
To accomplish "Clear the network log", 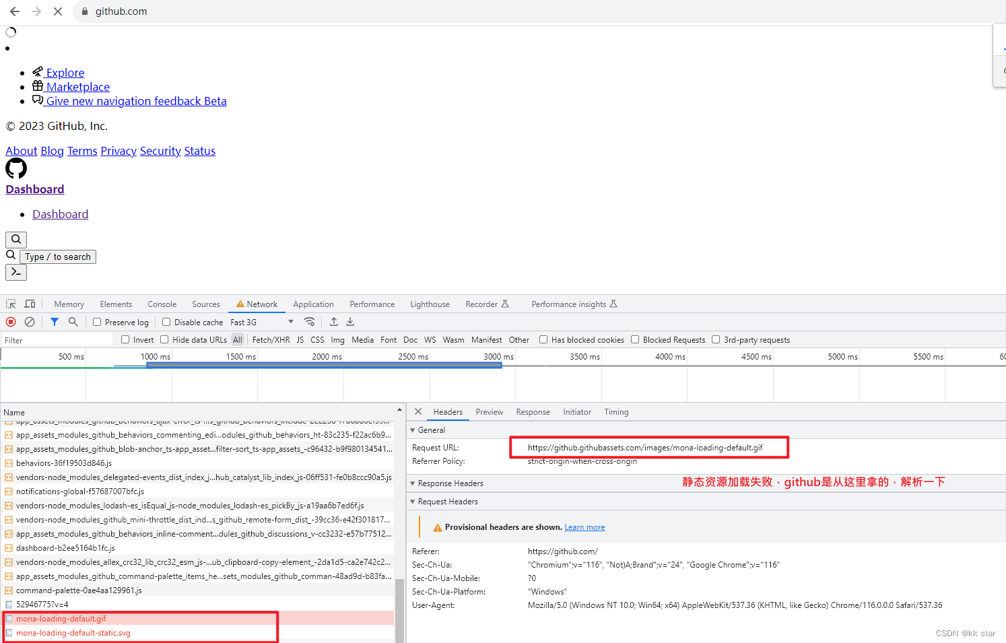I will click(x=30, y=322).
